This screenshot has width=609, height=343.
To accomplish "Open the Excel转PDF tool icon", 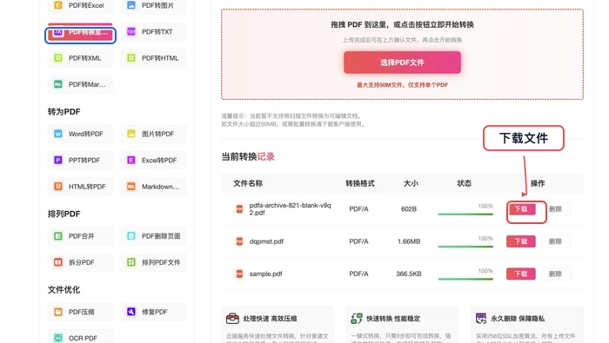I will (x=131, y=160).
